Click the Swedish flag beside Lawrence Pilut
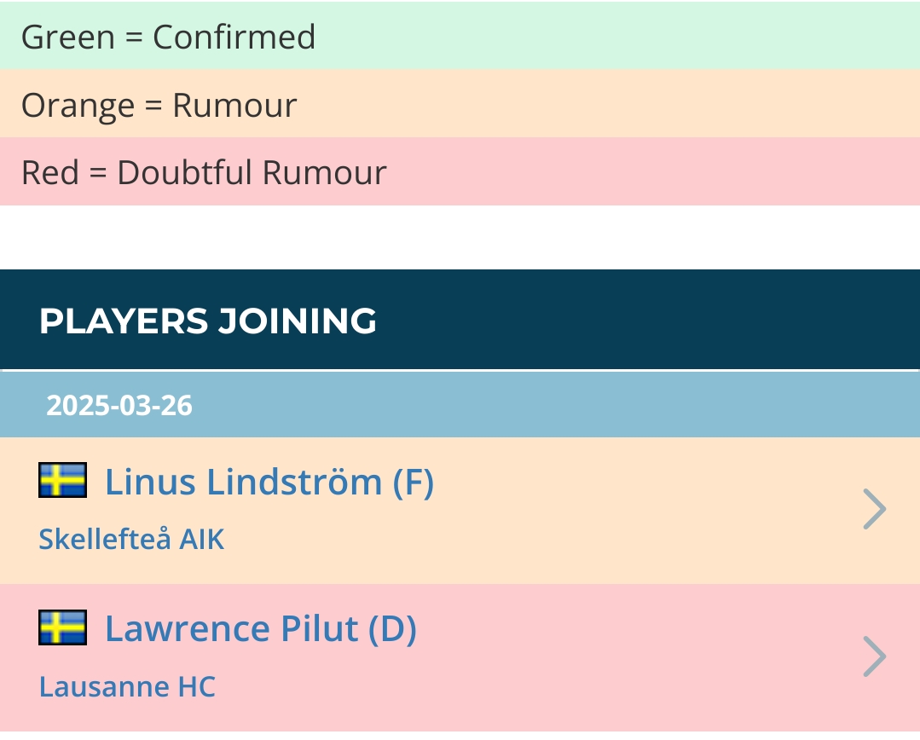Image resolution: width=920 pixels, height=740 pixels. (x=63, y=627)
